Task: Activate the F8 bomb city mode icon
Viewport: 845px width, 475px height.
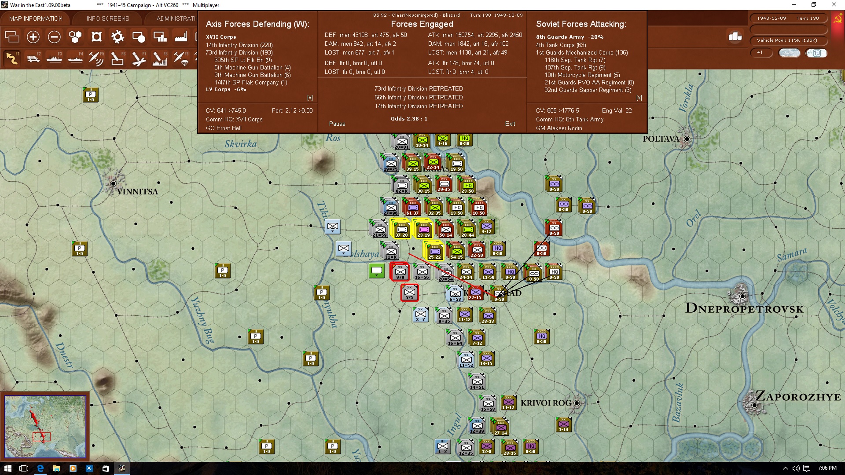Action: coord(160,58)
